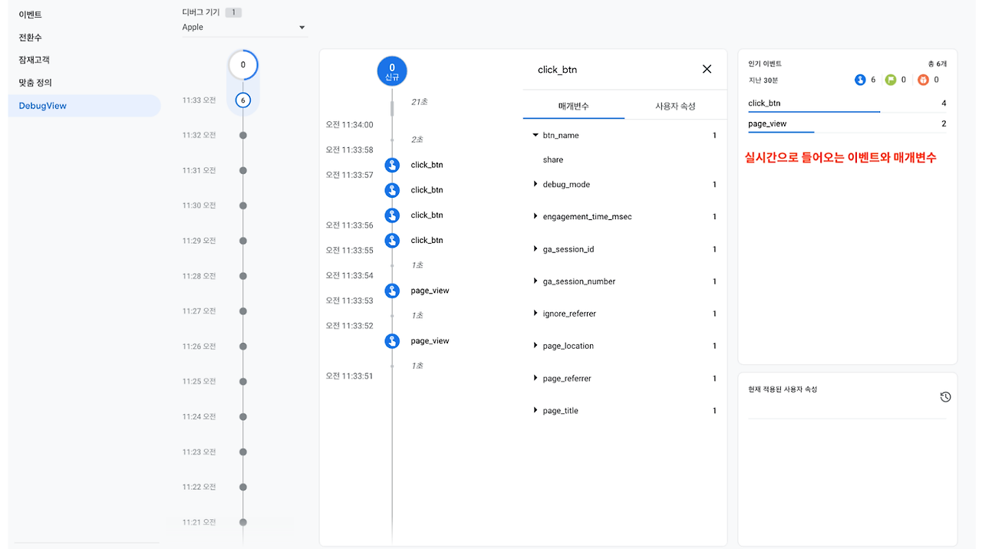Select the 11:24 오전 timeline dot
The width and height of the screenshot is (982, 549).
(x=243, y=416)
